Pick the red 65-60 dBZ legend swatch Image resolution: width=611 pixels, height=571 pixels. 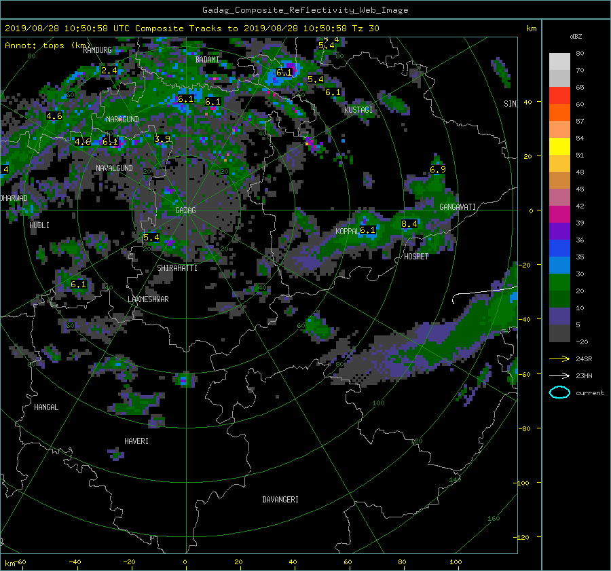click(x=559, y=96)
